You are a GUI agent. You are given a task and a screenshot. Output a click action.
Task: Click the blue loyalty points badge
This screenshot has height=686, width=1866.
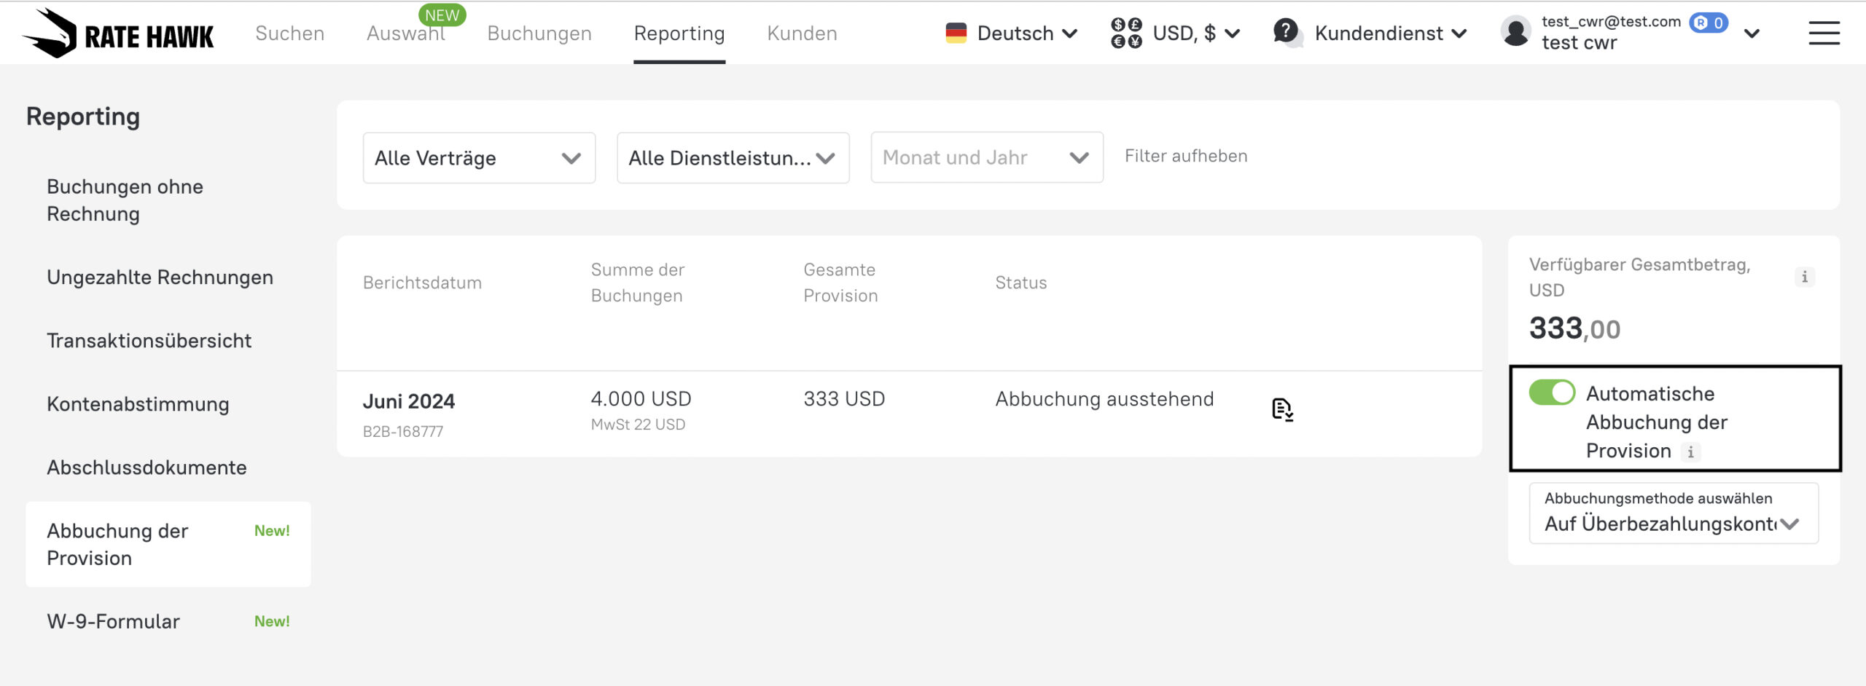tap(1709, 23)
